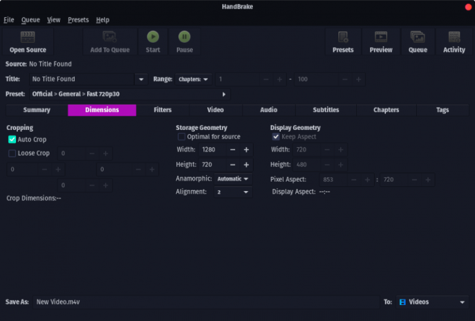Enable the Loose Crop checkbox

click(x=12, y=153)
